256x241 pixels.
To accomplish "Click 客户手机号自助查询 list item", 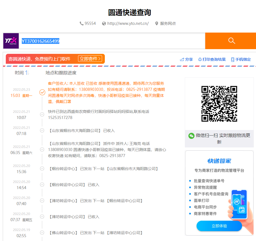I will (211, 194).
